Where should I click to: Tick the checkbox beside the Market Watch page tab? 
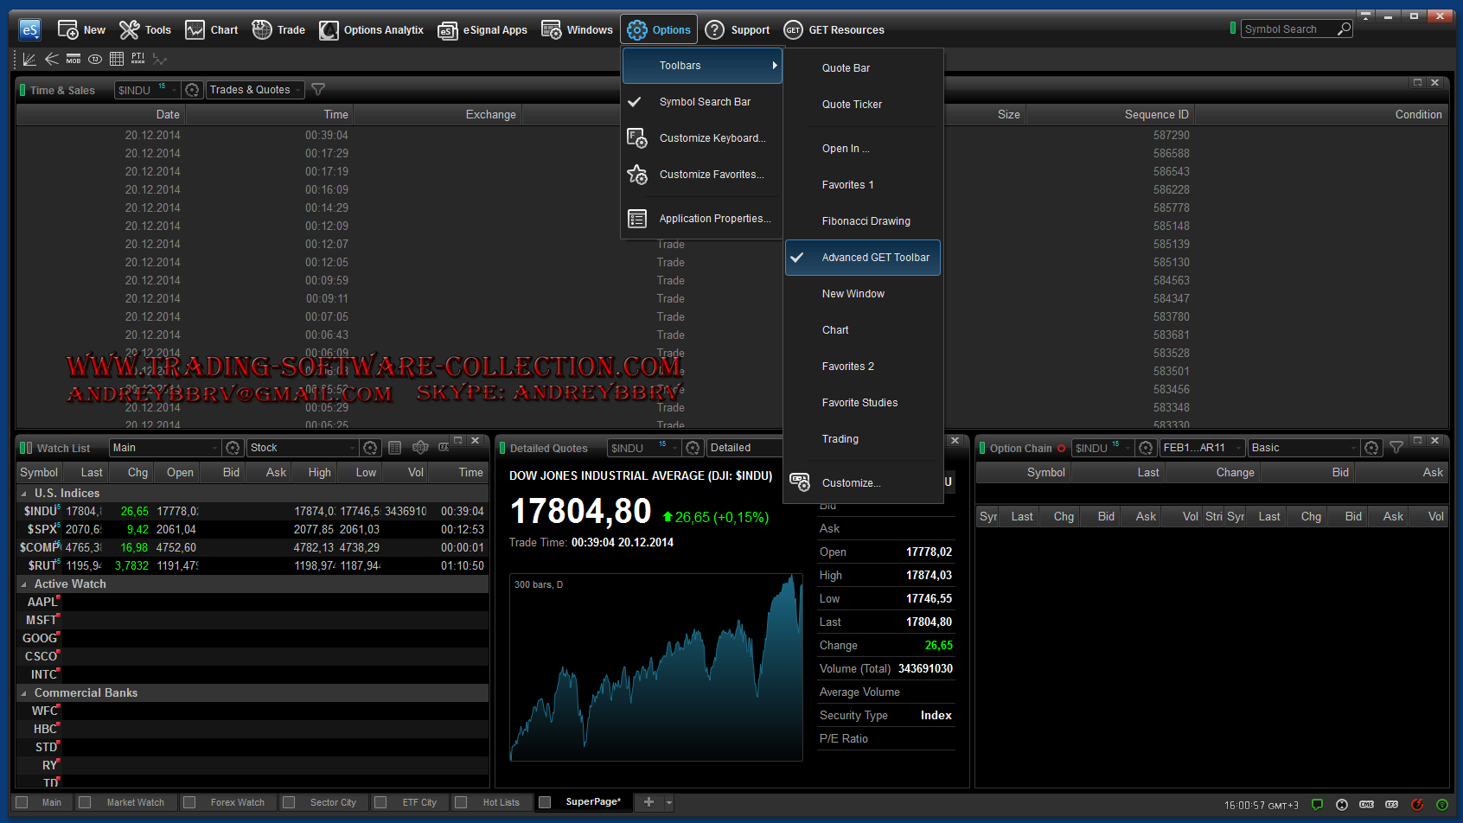85,802
